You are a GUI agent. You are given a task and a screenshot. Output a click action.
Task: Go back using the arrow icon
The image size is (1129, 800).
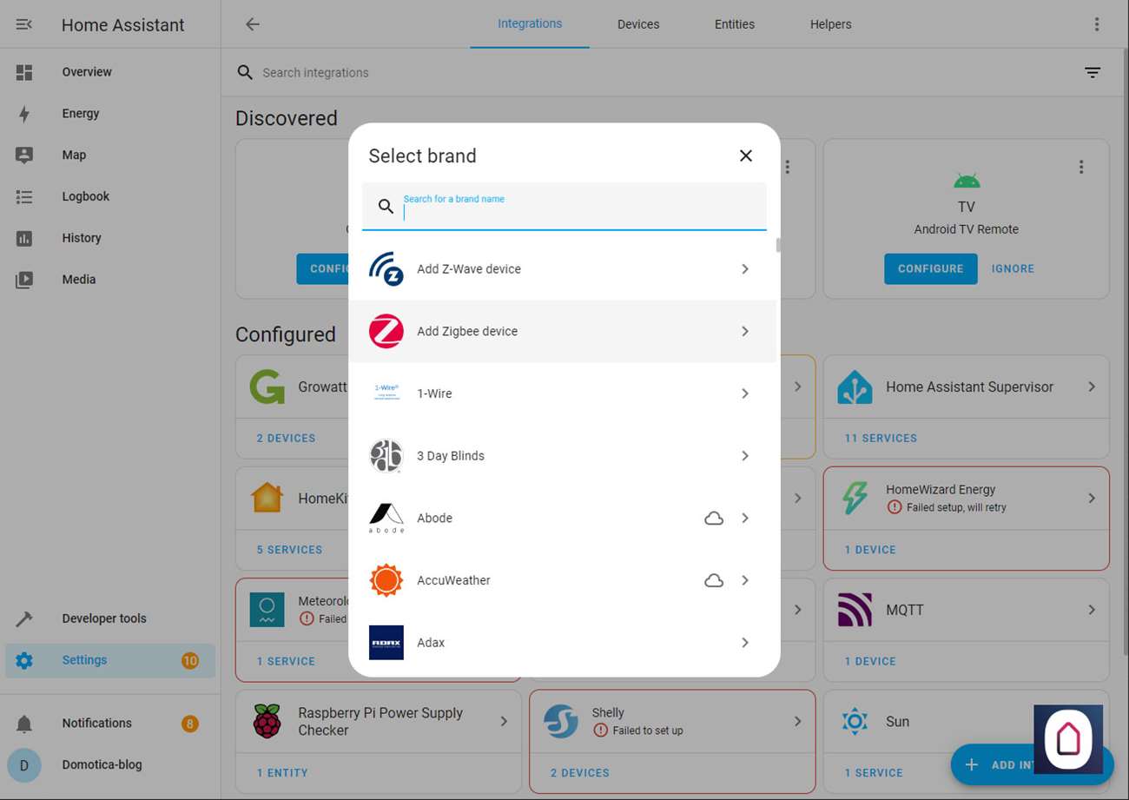253,24
